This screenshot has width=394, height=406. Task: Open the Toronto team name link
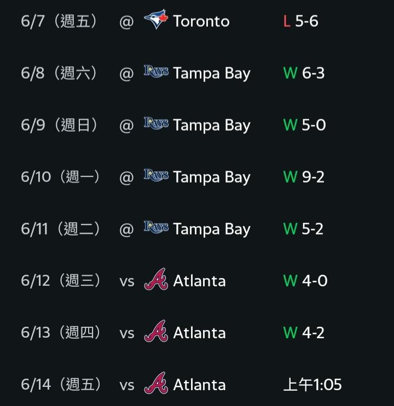(x=201, y=21)
